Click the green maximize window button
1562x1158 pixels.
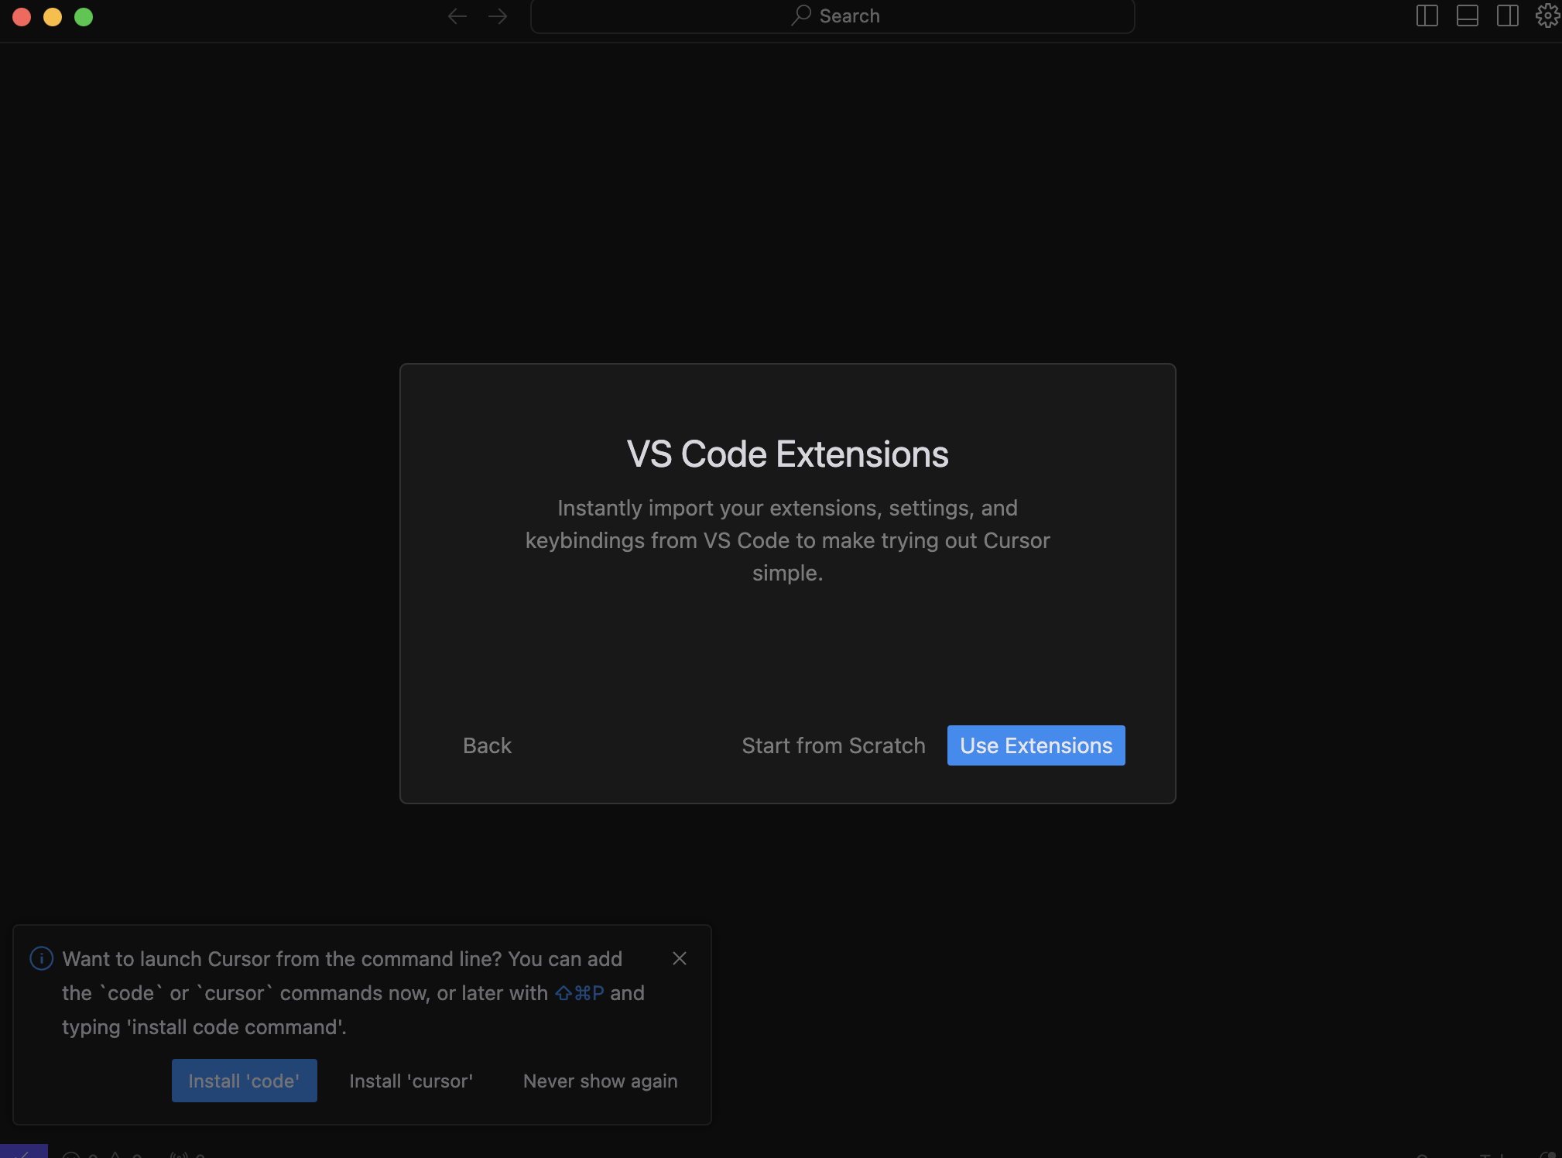84,17
